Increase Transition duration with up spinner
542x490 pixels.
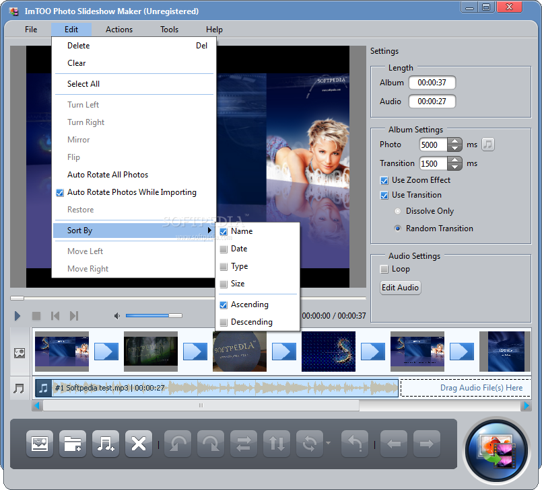454,160
